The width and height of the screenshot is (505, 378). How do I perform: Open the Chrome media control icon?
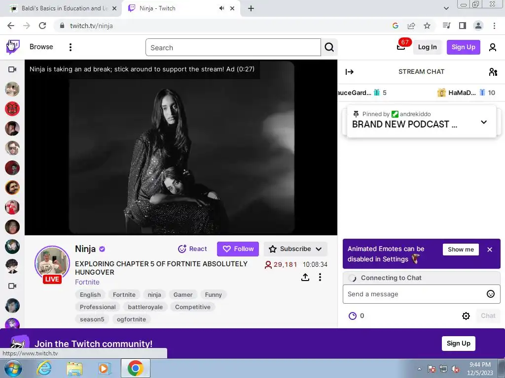coord(446,26)
